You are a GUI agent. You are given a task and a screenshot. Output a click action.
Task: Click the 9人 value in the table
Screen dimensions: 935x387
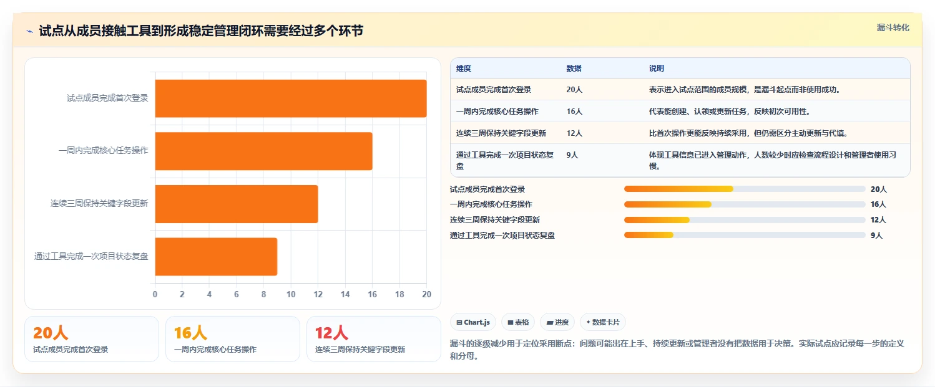pos(572,155)
